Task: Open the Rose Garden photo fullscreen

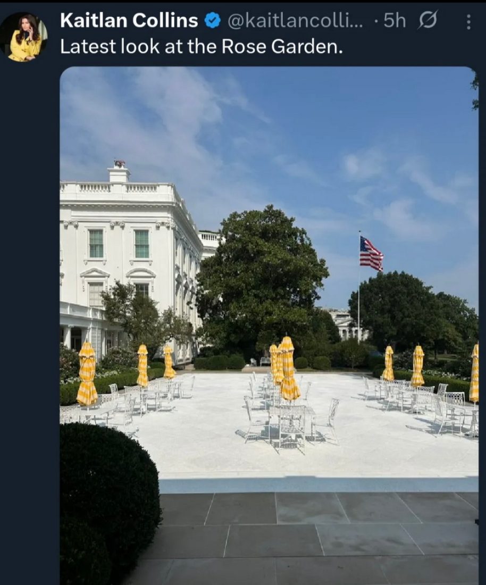Action: pos(269,325)
